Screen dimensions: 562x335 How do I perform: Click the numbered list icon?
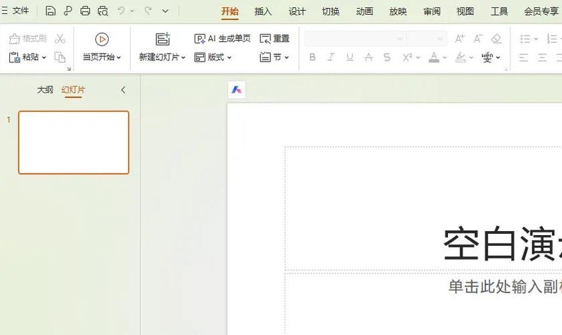553,39
